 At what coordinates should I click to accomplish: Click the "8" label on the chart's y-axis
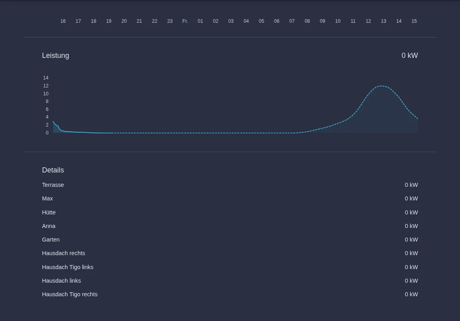pyautogui.click(x=47, y=101)
